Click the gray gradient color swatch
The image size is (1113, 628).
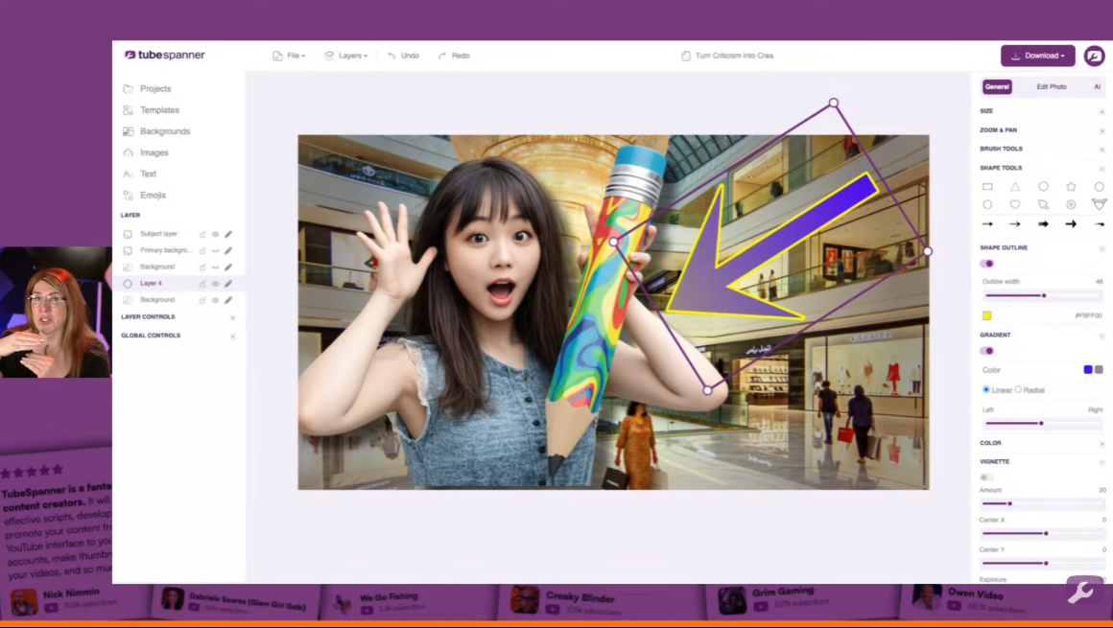point(1099,370)
